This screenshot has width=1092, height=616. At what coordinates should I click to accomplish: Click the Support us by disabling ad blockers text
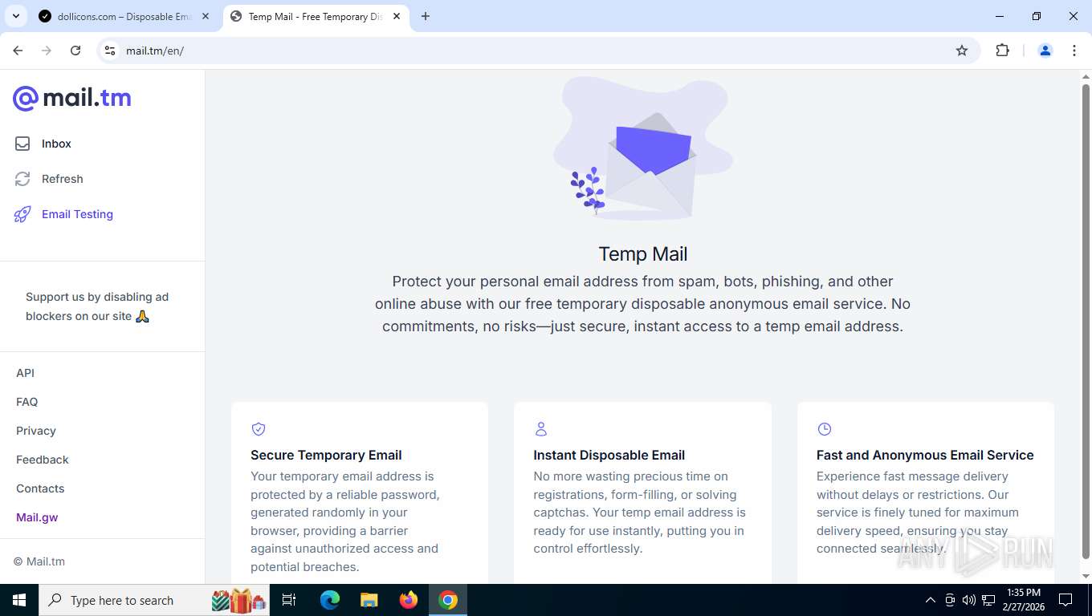[x=97, y=306]
